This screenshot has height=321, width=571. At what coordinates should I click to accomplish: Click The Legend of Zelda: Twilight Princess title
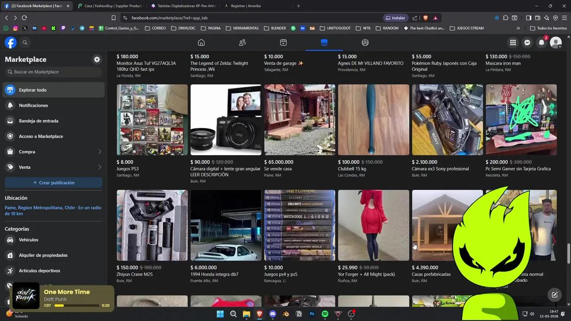pos(219,66)
